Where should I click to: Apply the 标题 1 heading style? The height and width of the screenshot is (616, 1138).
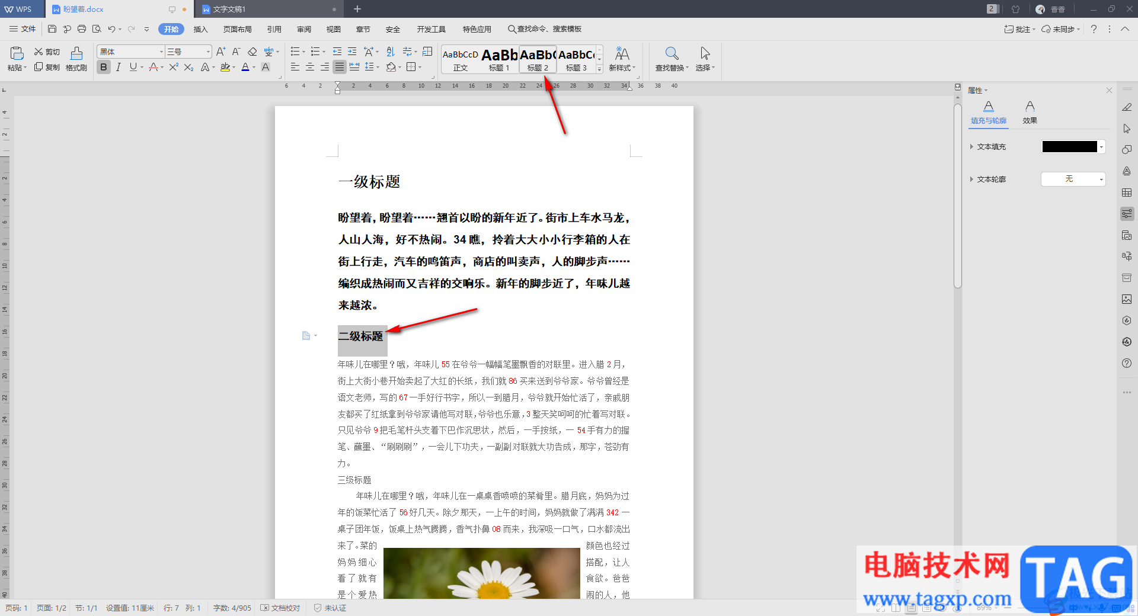(499, 59)
